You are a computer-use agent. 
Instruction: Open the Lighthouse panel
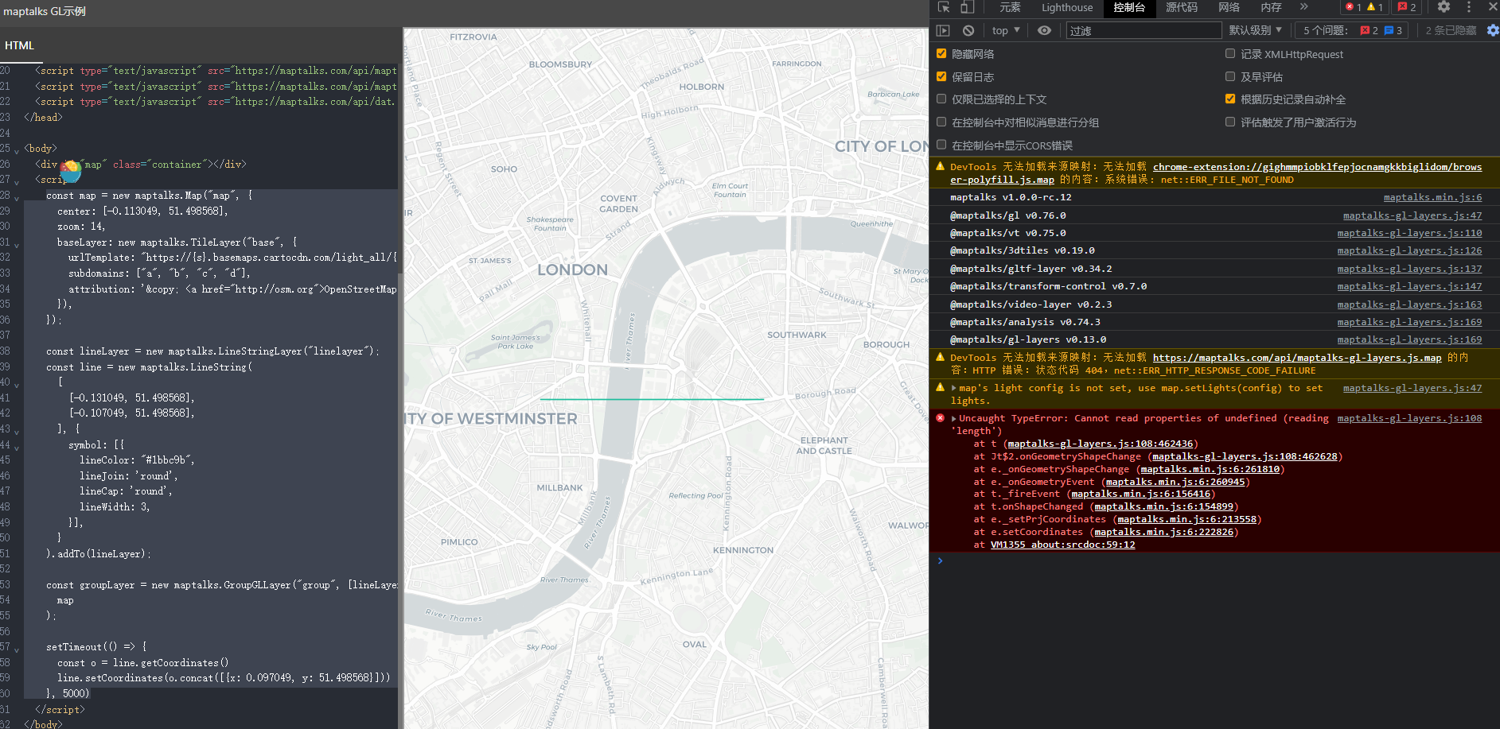pos(1067,7)
